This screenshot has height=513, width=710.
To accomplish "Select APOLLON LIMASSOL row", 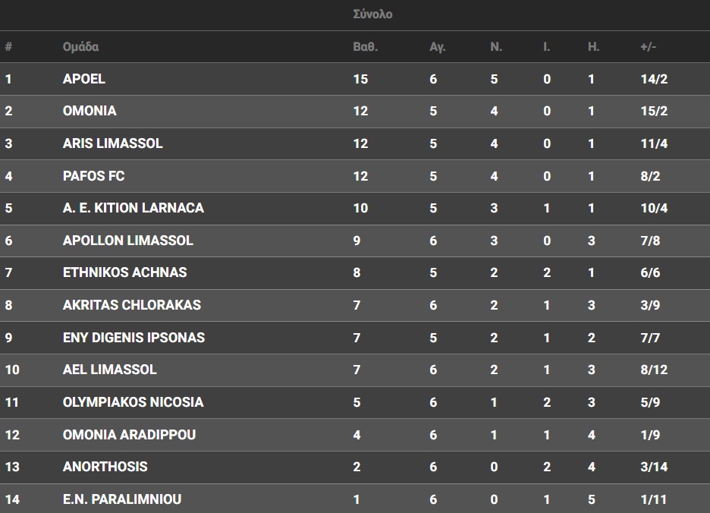I will (127, 241).
